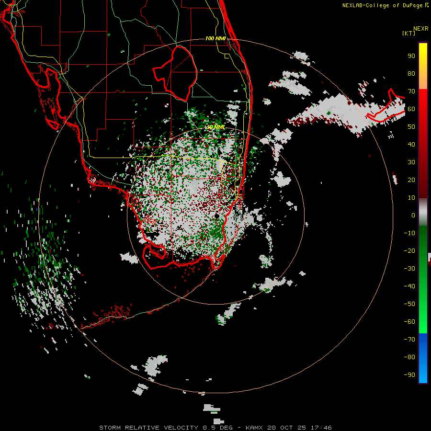
Task: Click the -70 value on velocity scale
Action: [409, 340]
